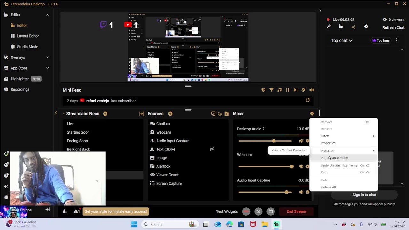The height and width of the screenshot is (230, 409).
Task: Click the clip/record camera icon in the live dock
Action: (x=341, y=27)
